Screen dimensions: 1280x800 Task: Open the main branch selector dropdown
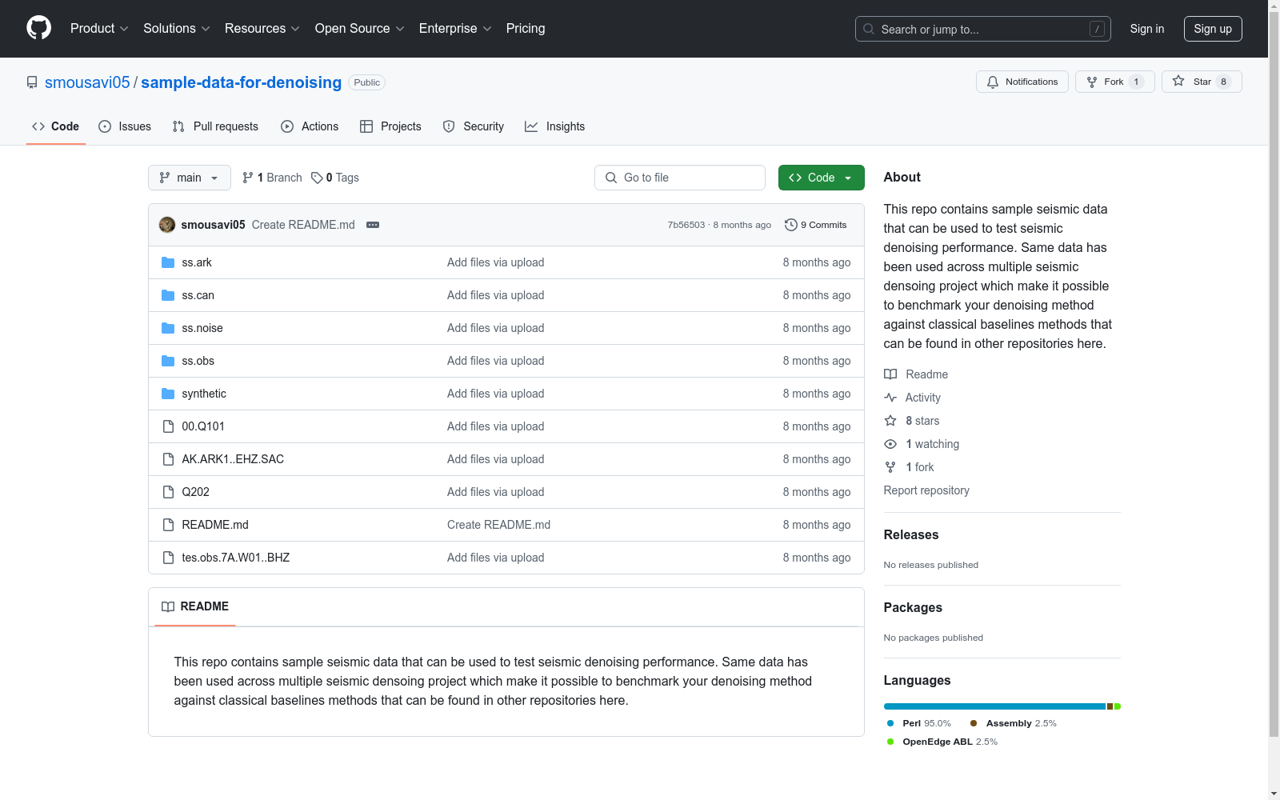click(x=190, y=178)
